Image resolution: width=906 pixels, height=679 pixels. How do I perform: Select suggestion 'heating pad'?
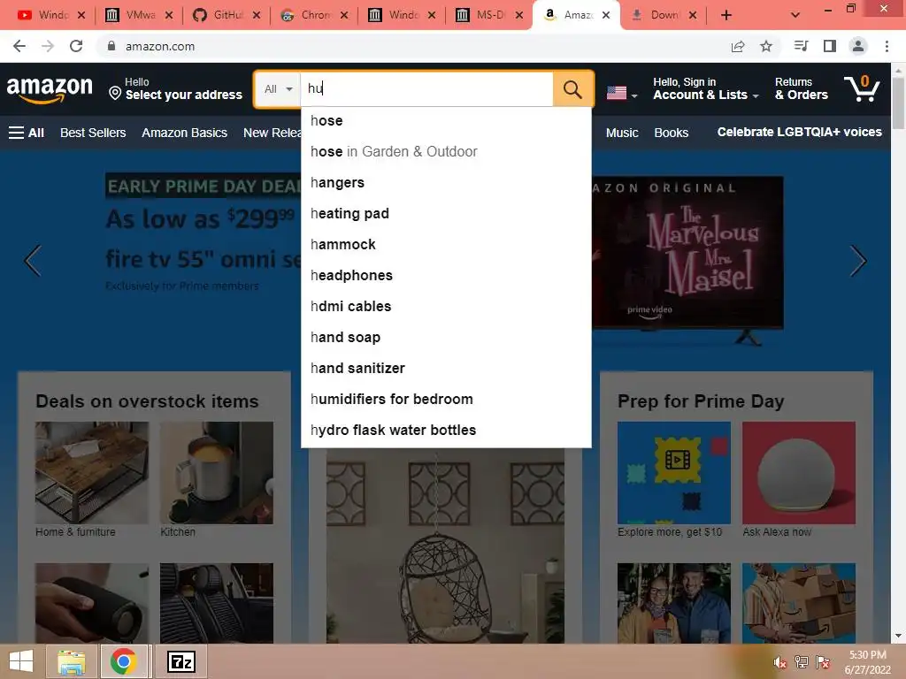[x=446, y=214]
